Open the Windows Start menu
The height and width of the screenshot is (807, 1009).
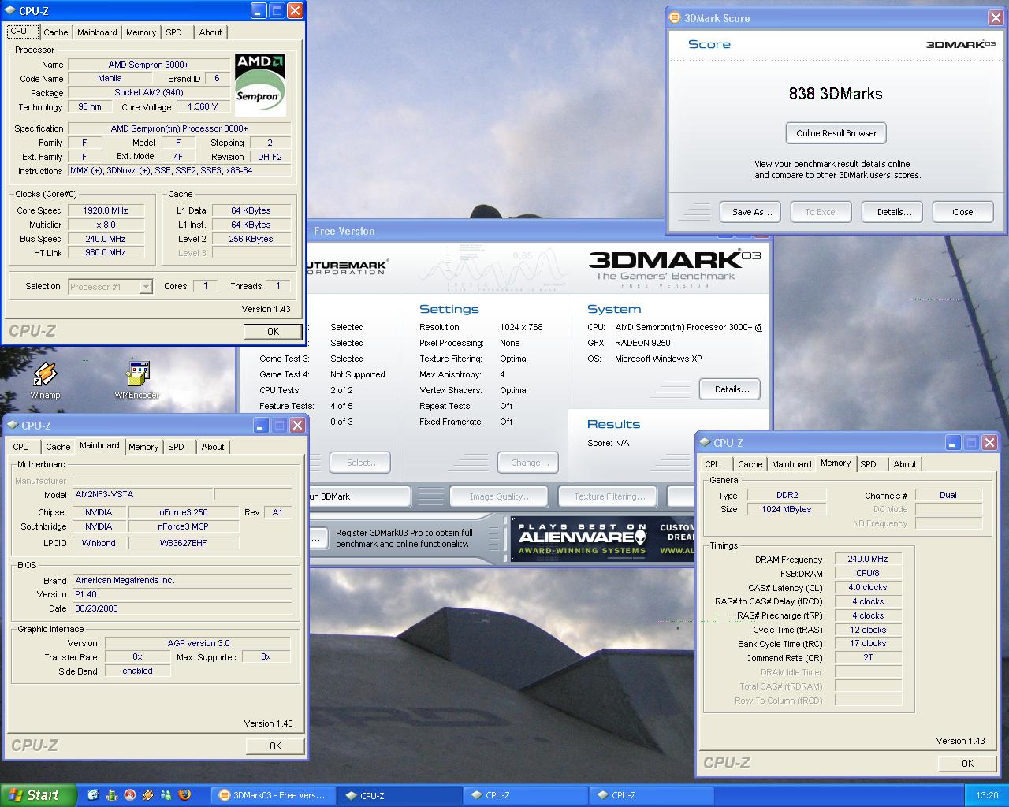click(x=38, y=795)
